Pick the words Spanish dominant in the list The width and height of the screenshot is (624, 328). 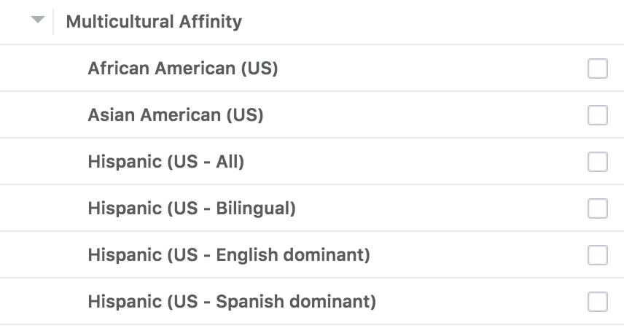[x=295, y=302]
